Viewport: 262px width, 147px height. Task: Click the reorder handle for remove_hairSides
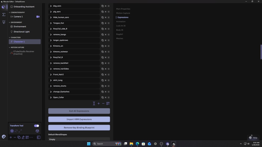coord(108,69)
